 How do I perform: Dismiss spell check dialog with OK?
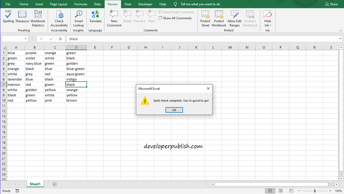[x=174, y=110]
